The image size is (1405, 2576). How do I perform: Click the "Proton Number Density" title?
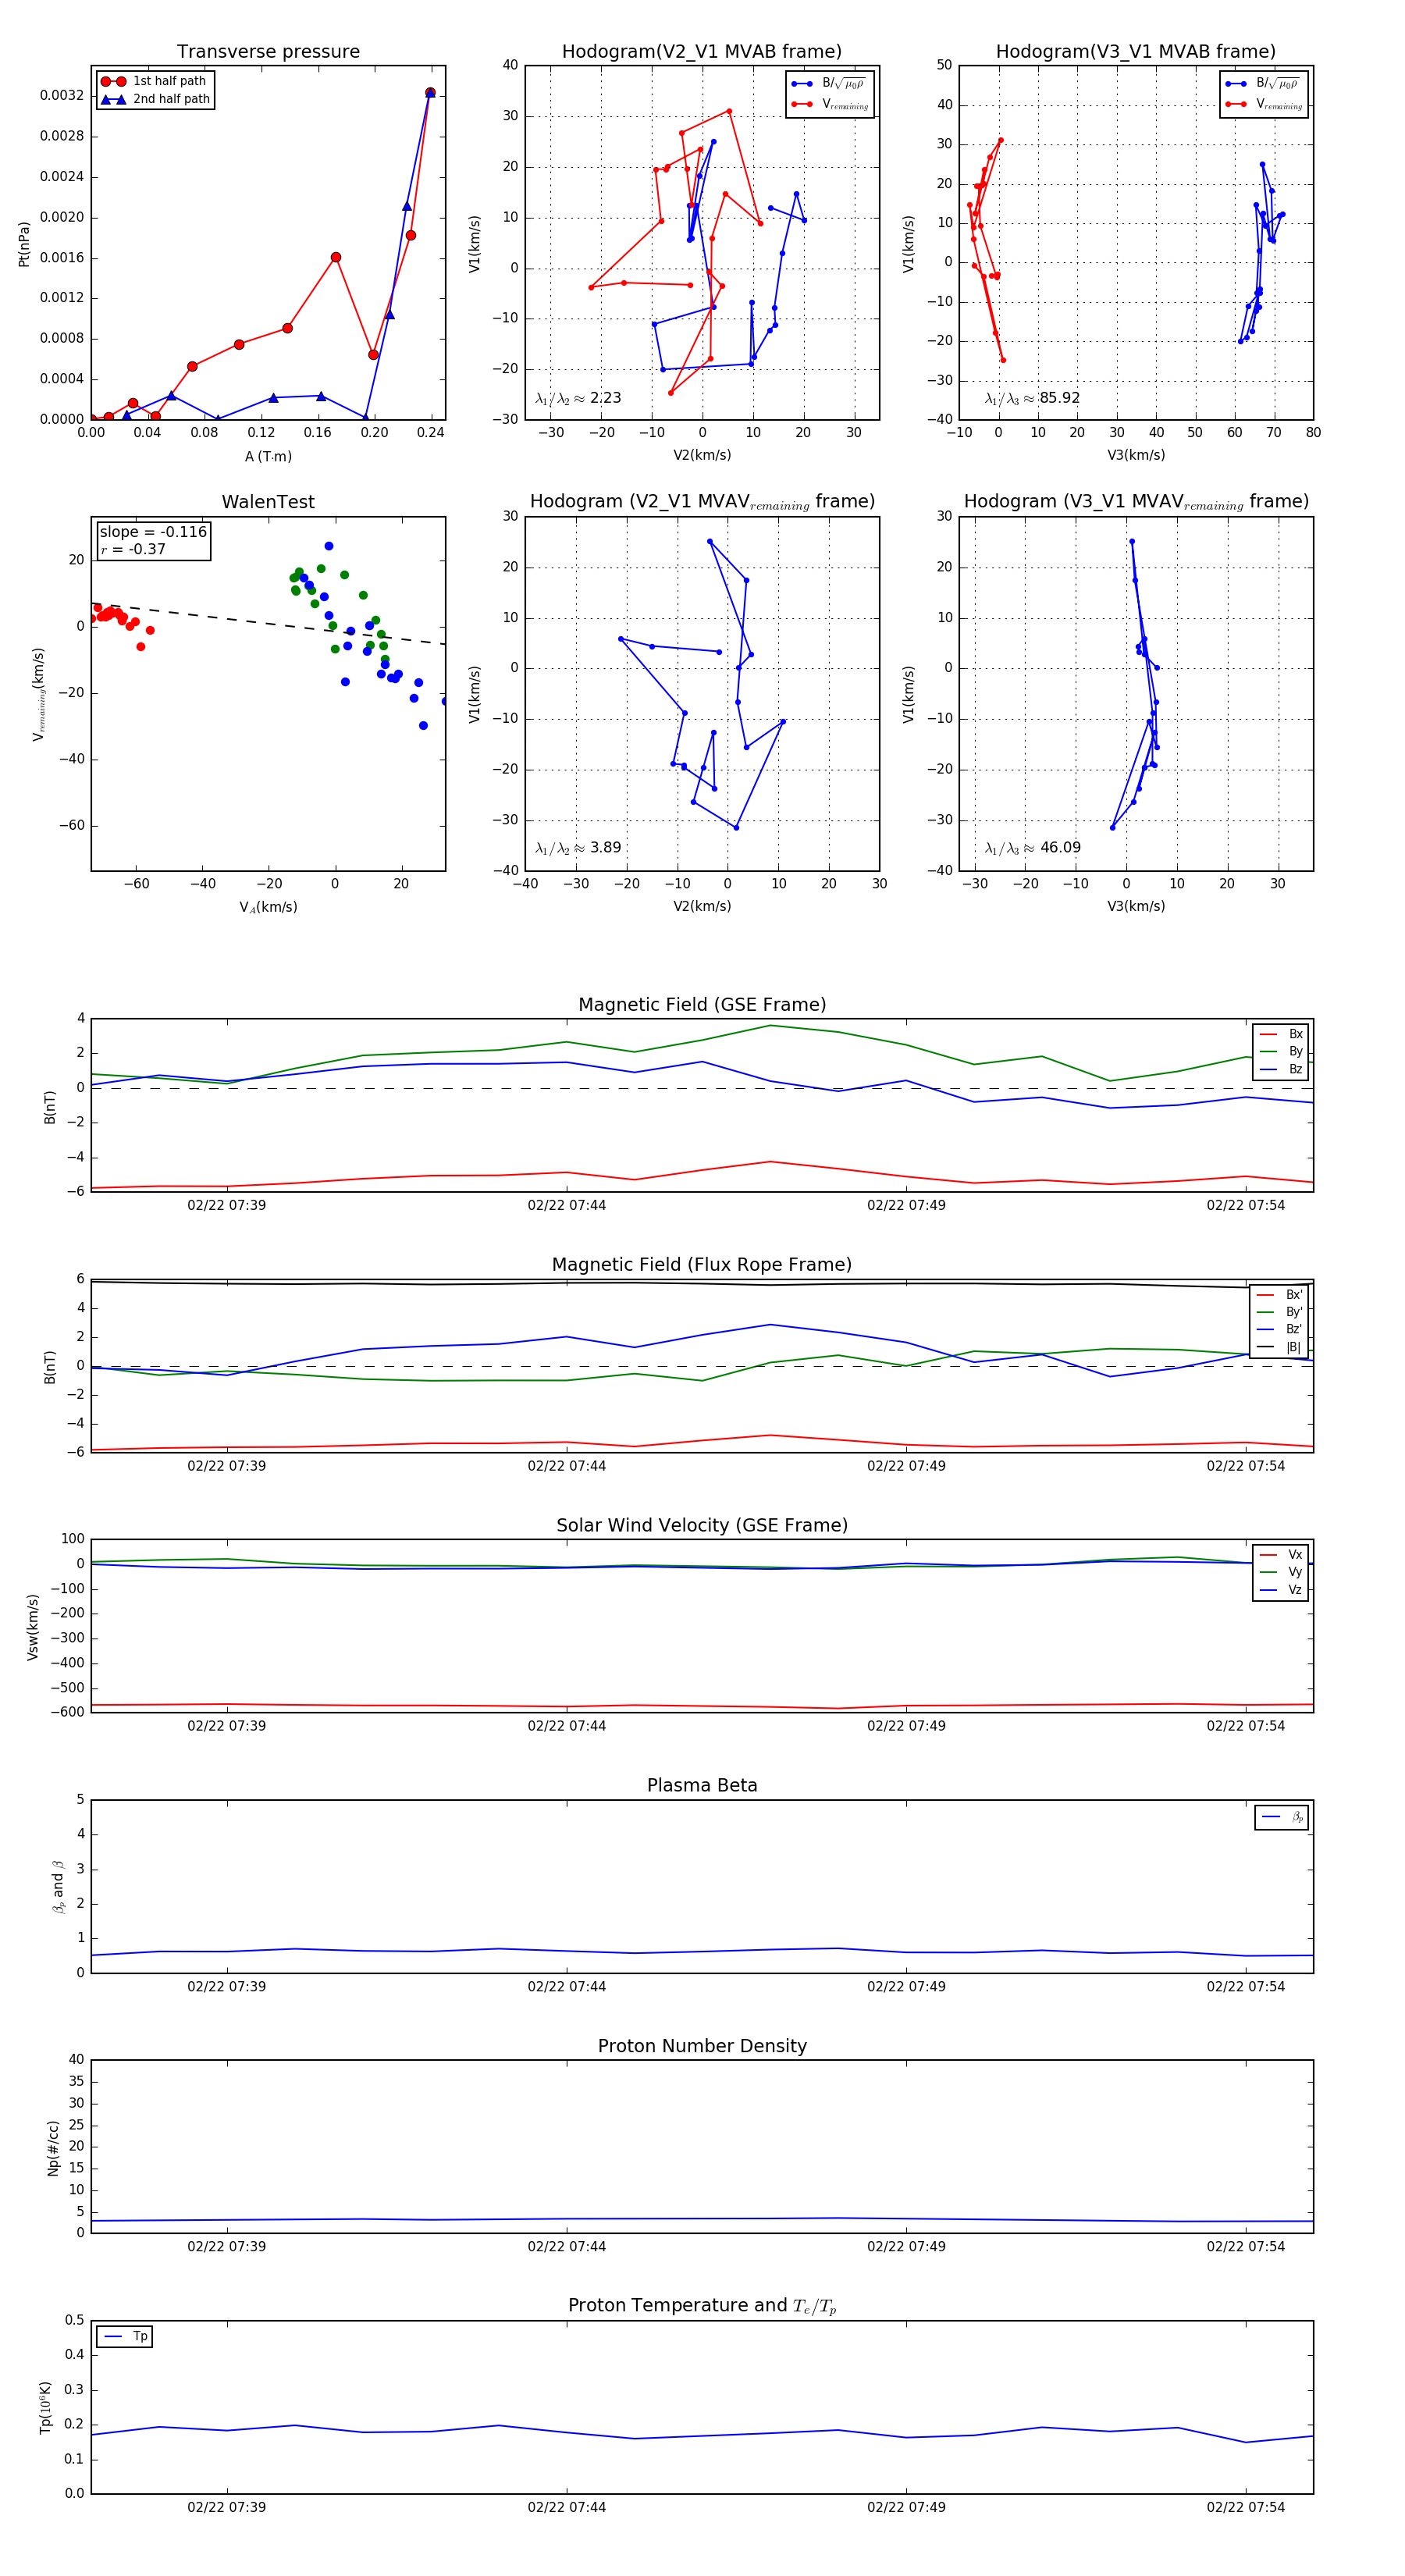point(702,2046)
